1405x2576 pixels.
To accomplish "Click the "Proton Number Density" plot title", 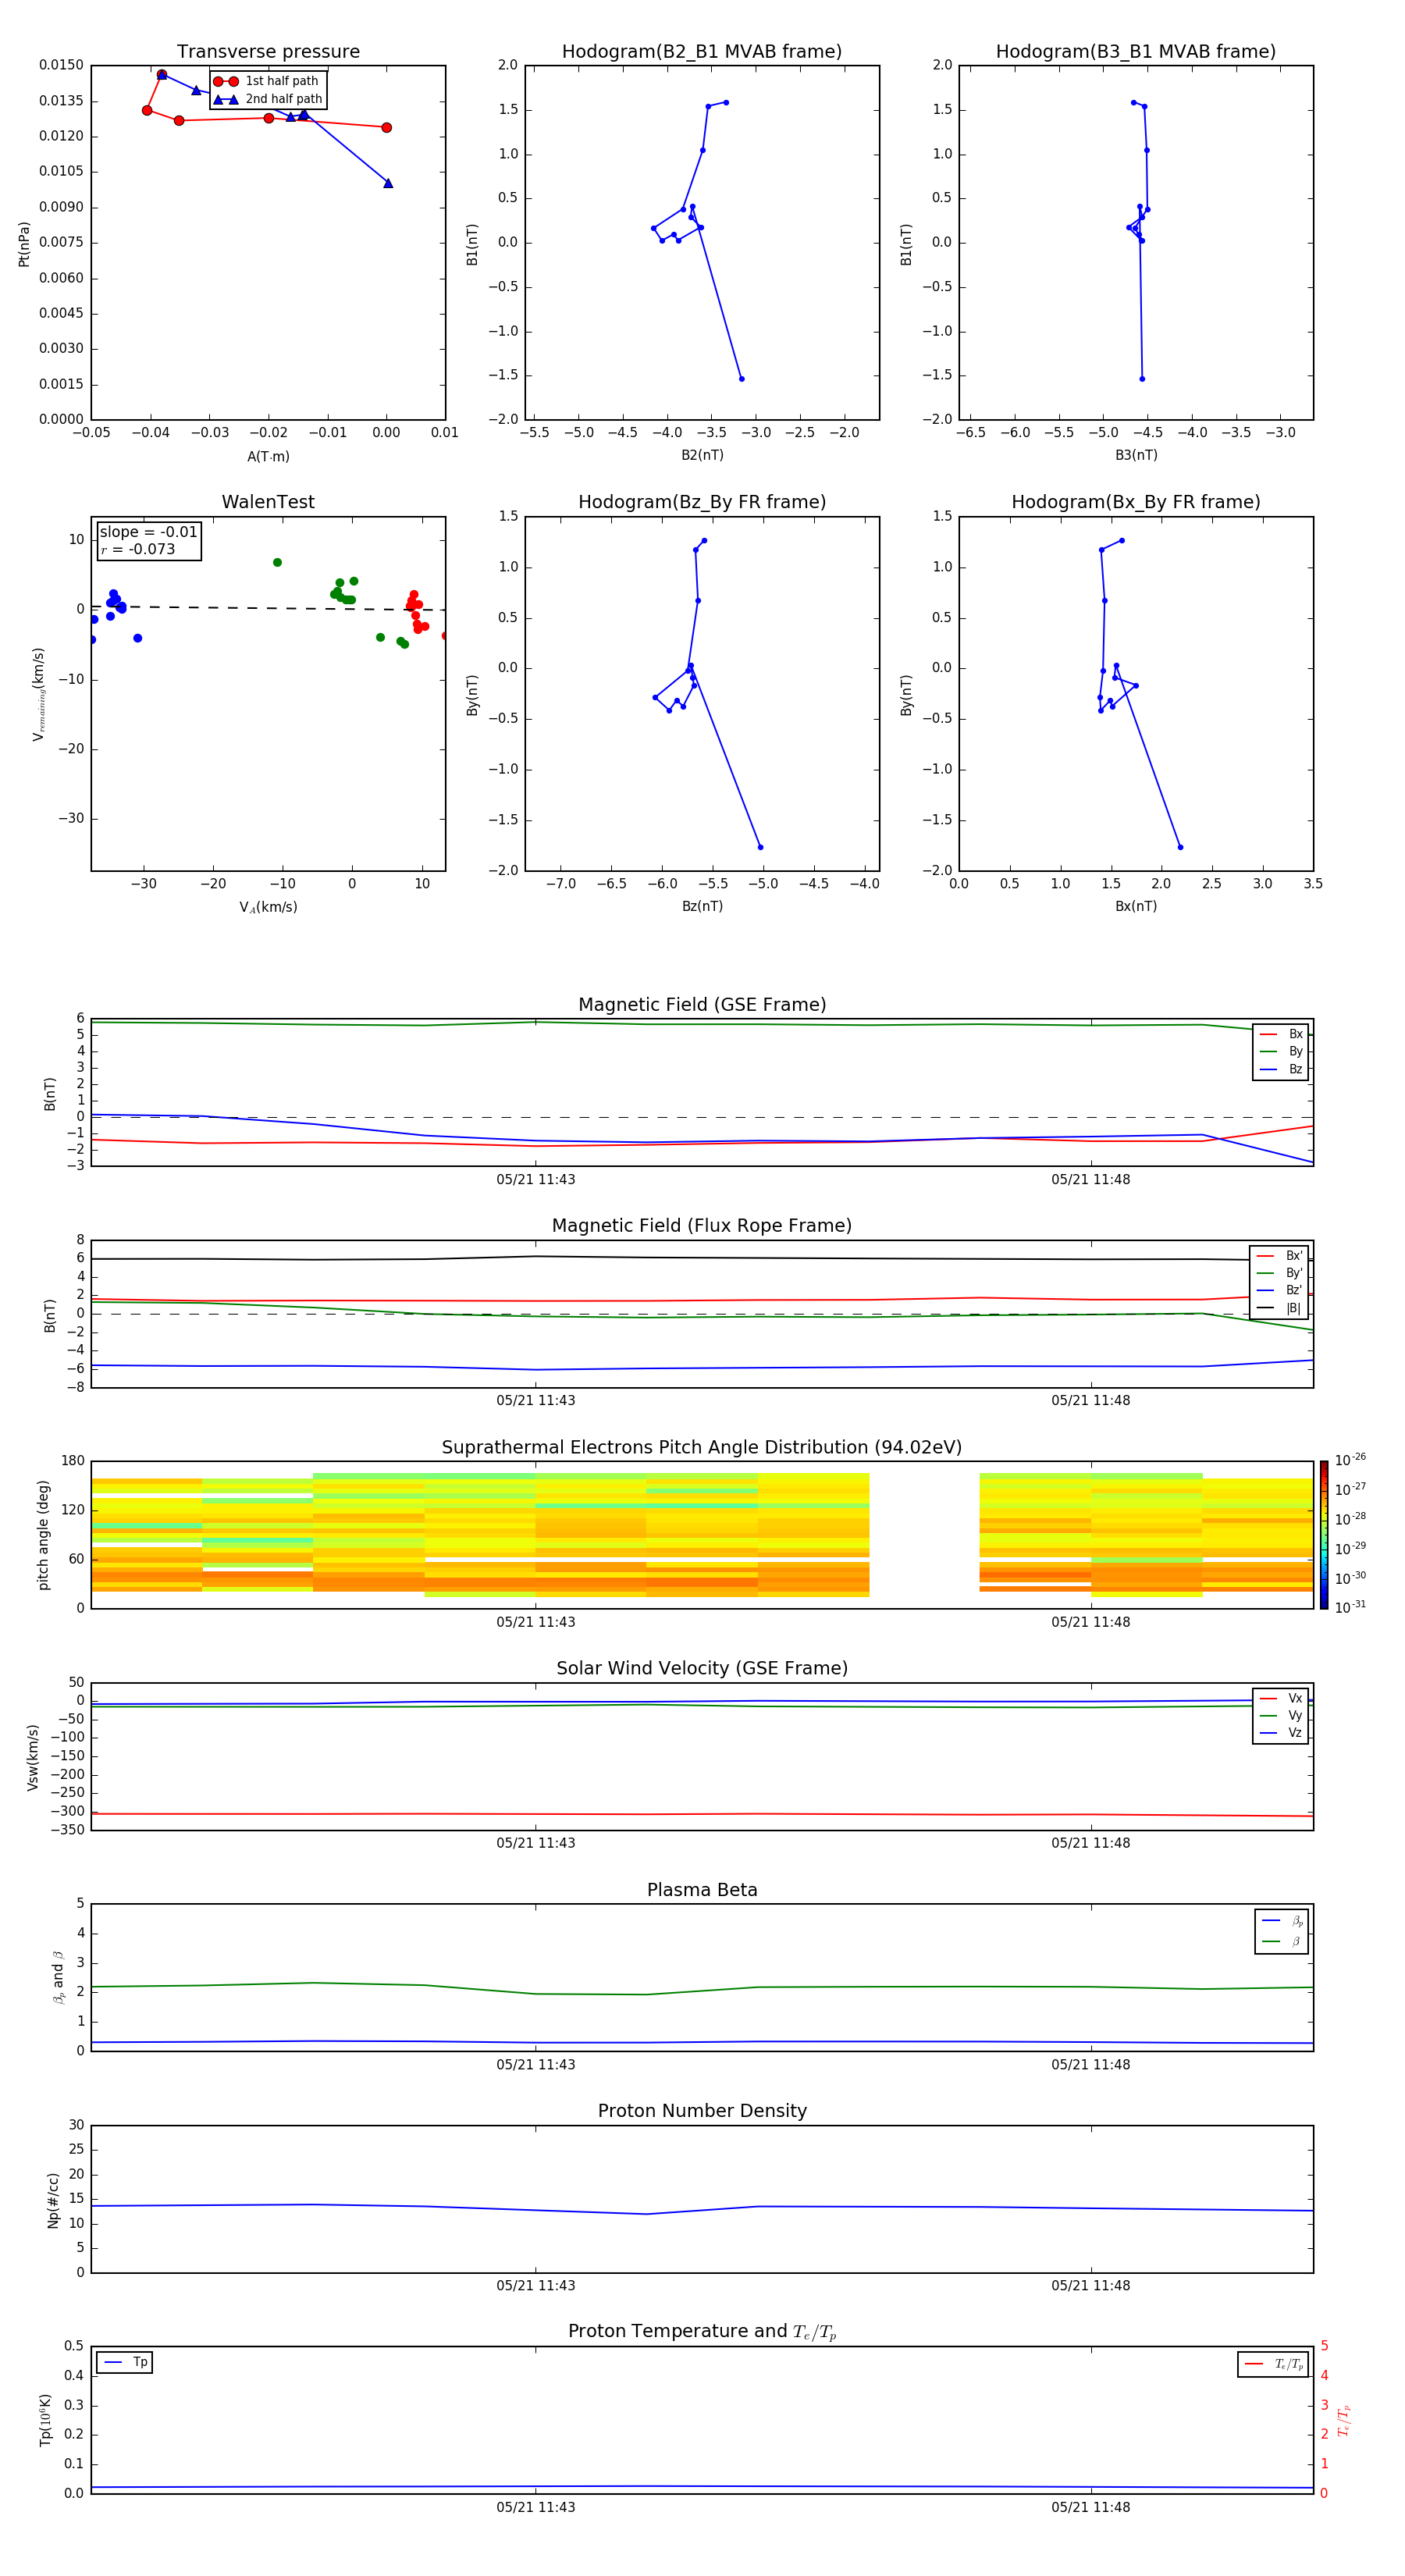I will coord(702,2111).
